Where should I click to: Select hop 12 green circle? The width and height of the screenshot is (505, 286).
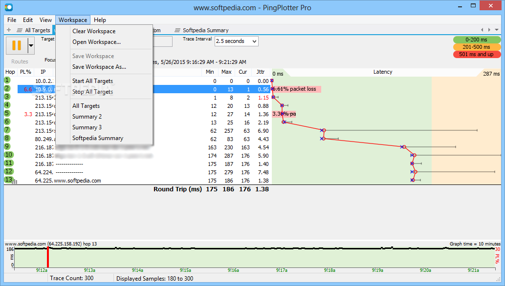(9, 172)
